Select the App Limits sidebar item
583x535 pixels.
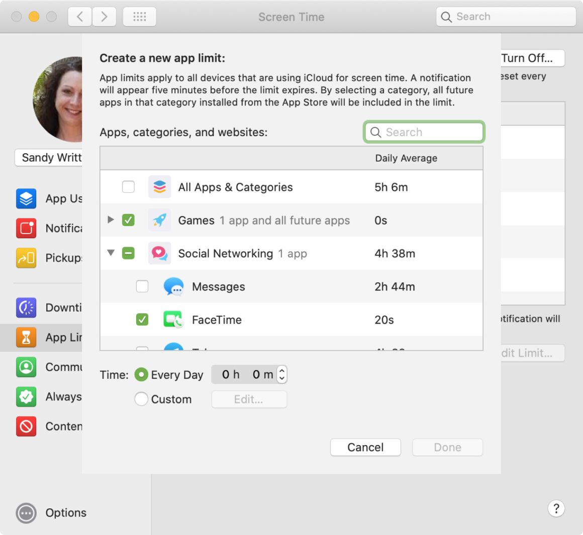pyautogui.click(x=41, y=338)
